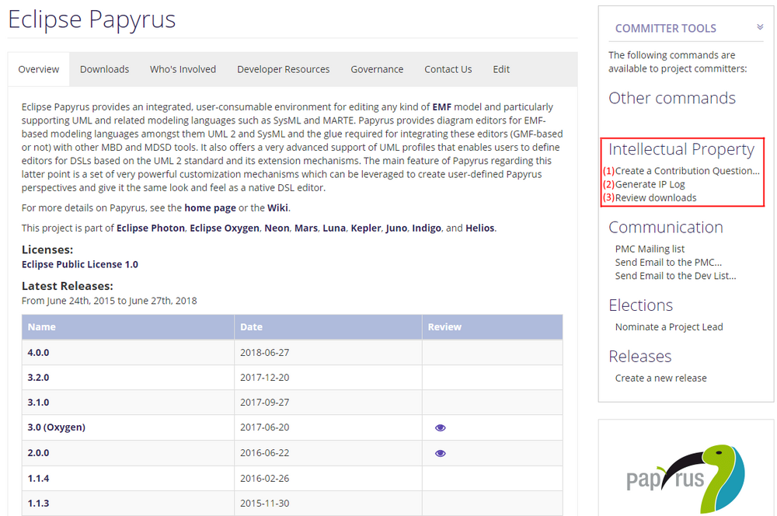Open the Downloads tab
This screenshot has height=516, width=777.
coord(105,69)
